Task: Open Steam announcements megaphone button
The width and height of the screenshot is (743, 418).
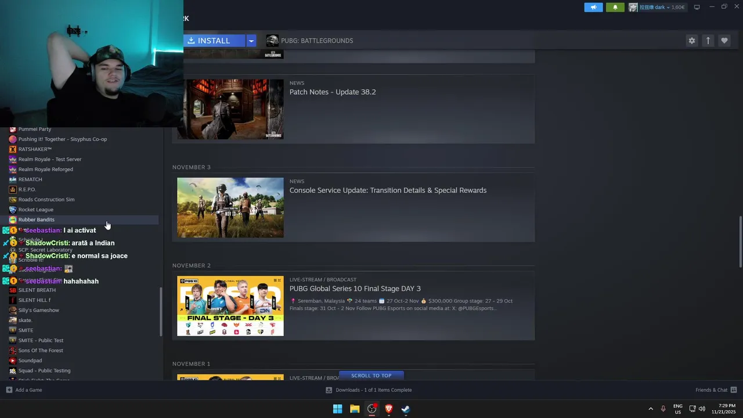Action: tap(593, 8)
